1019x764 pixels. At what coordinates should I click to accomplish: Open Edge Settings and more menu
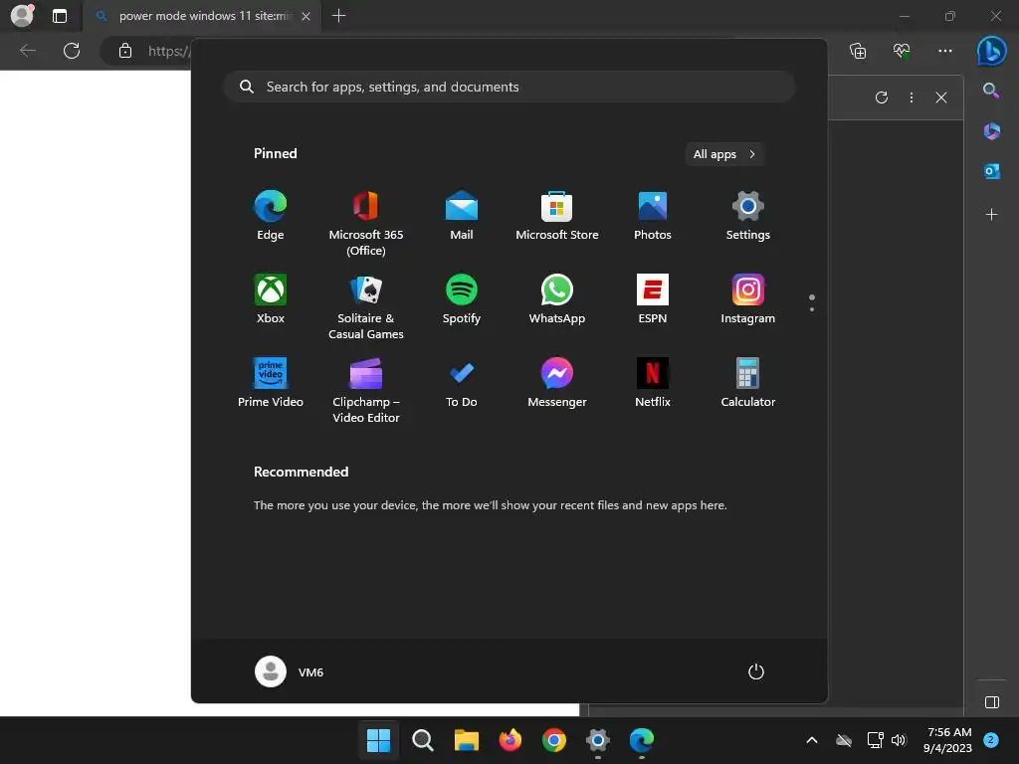(x=945, y=51)
